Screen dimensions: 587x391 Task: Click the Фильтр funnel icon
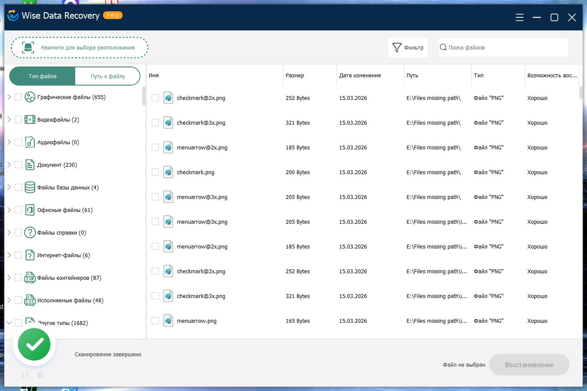397,48
